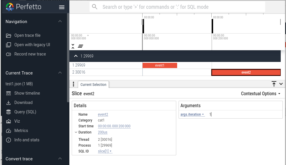Collapse the Navigation section
Screen dimensions: 286x165
(x=60, y=21)
